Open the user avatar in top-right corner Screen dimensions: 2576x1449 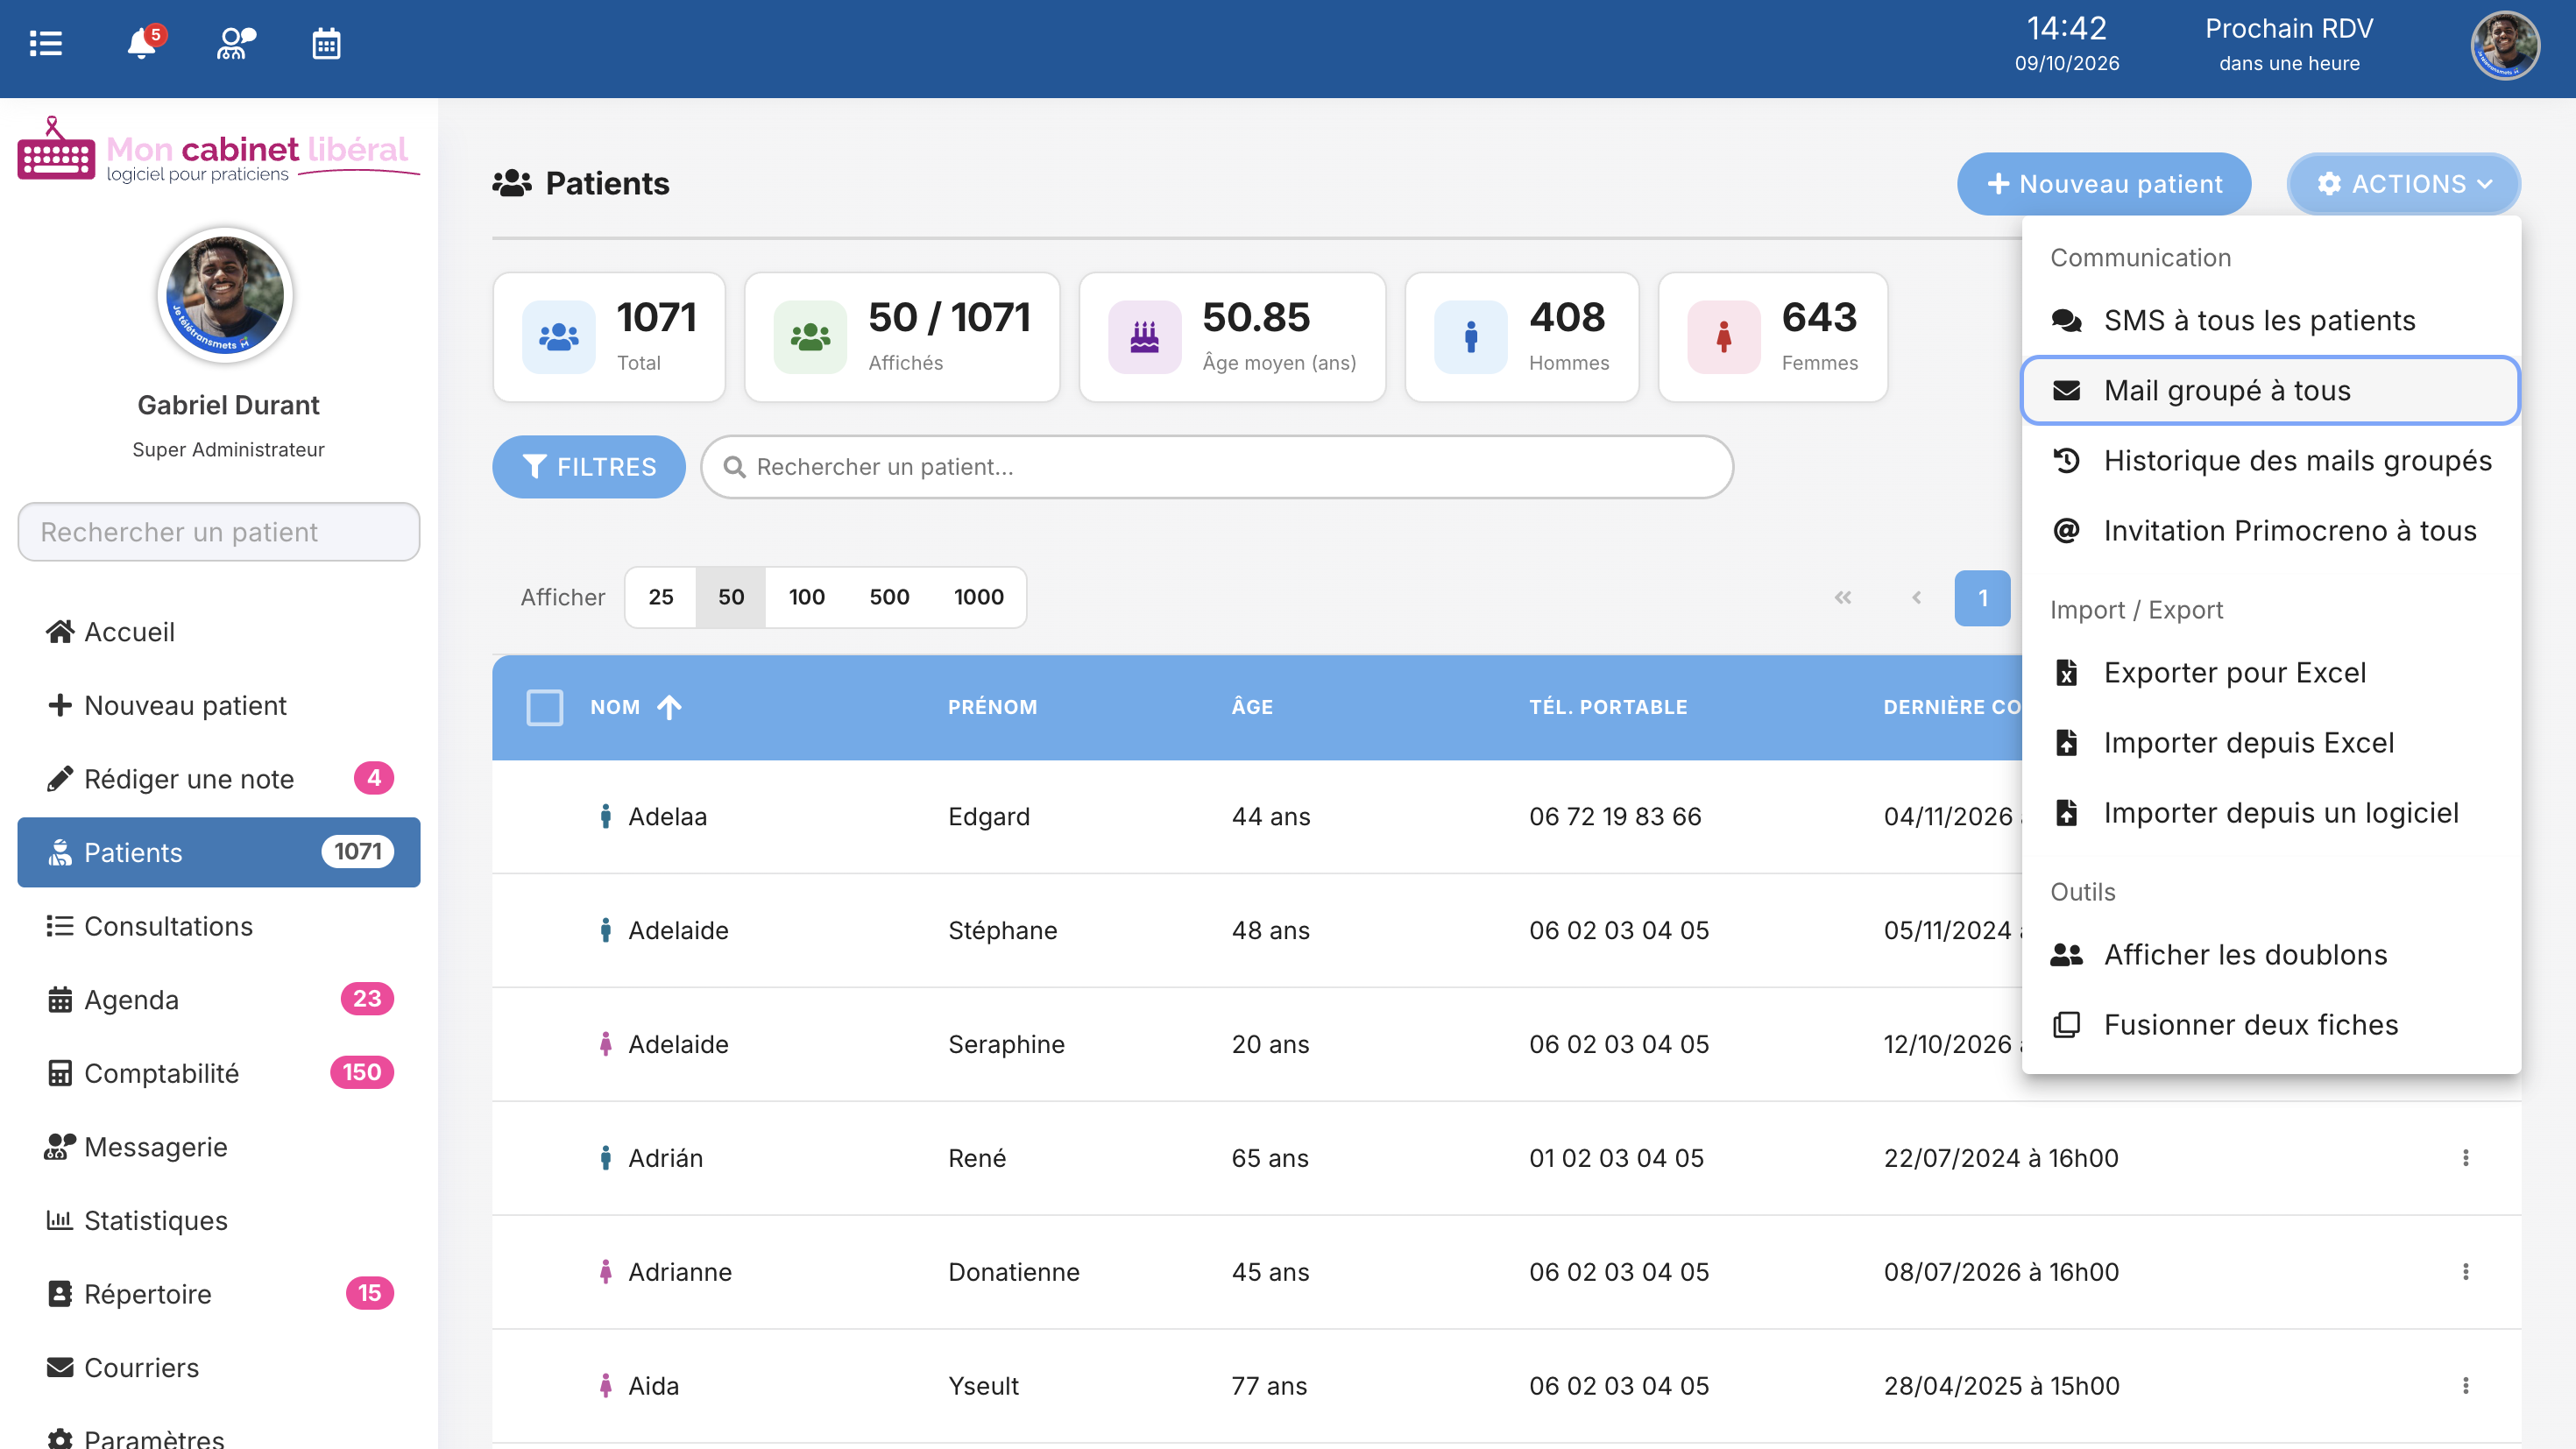pos(2504,46)
